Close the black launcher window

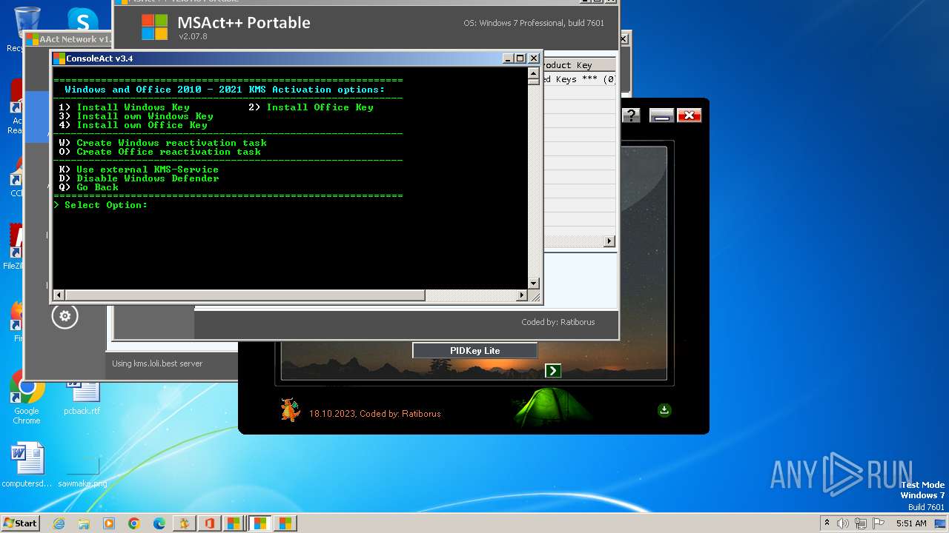pos(689,115)
